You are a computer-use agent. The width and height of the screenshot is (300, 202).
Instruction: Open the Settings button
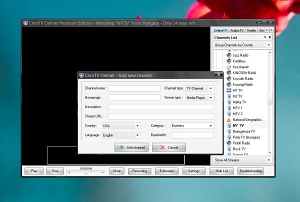(194, 171)
